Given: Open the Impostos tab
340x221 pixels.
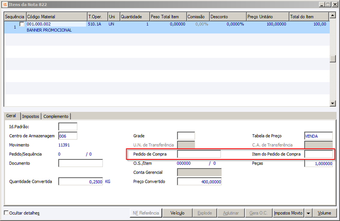Looking at the screenshot, I should coord(31,116).
